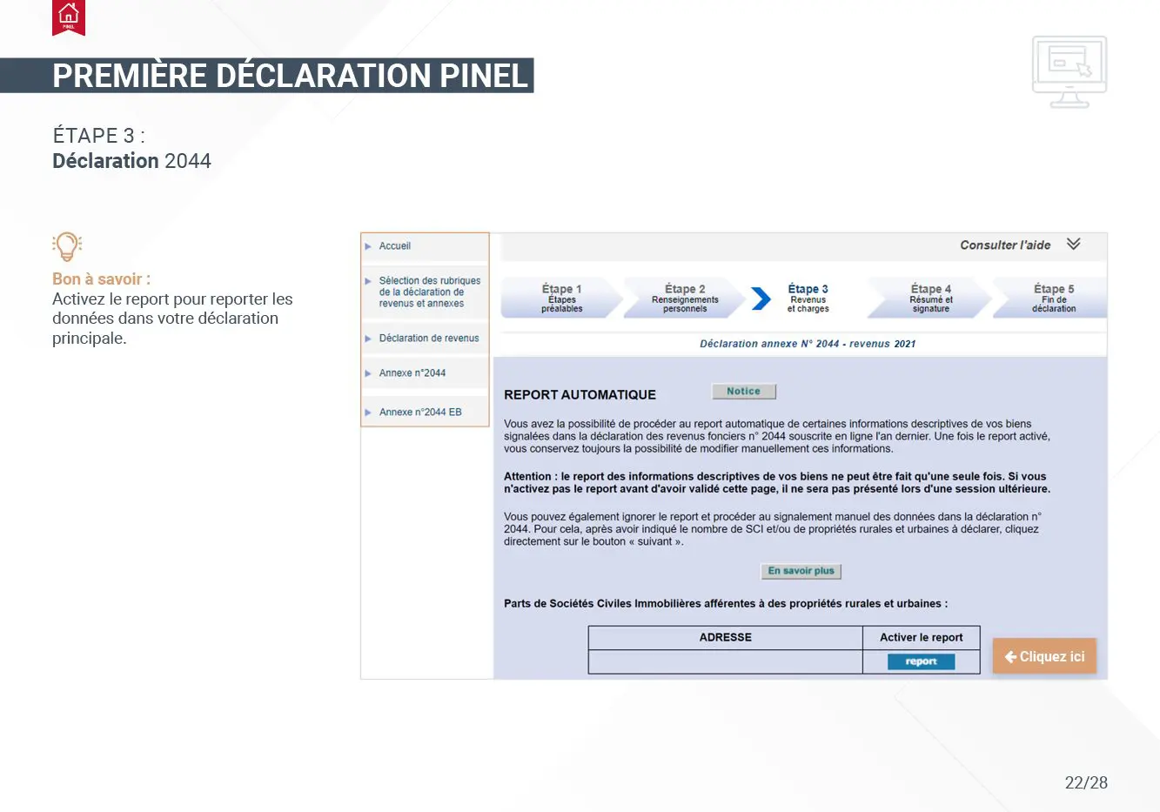Go to Étape 2 Renseignements personnels

[685, 299]
